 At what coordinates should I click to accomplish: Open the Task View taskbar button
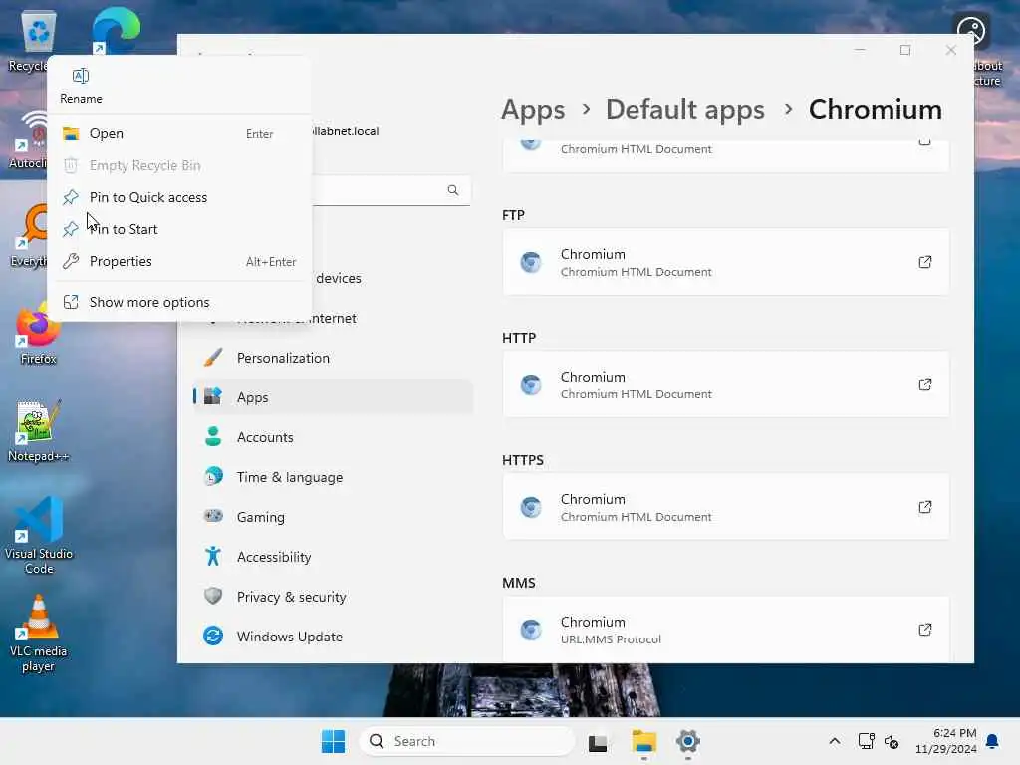(x=598, y=742)
